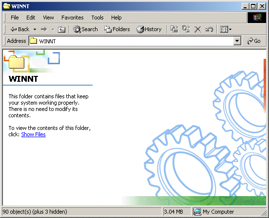This screenshot has width=269, height=218.
Task: Go up one folder level
Action: 61,30
